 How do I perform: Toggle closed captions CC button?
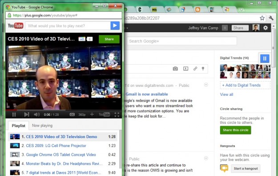(72, 115)
